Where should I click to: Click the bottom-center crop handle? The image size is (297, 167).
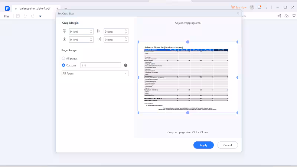click(x=188, y=113)
